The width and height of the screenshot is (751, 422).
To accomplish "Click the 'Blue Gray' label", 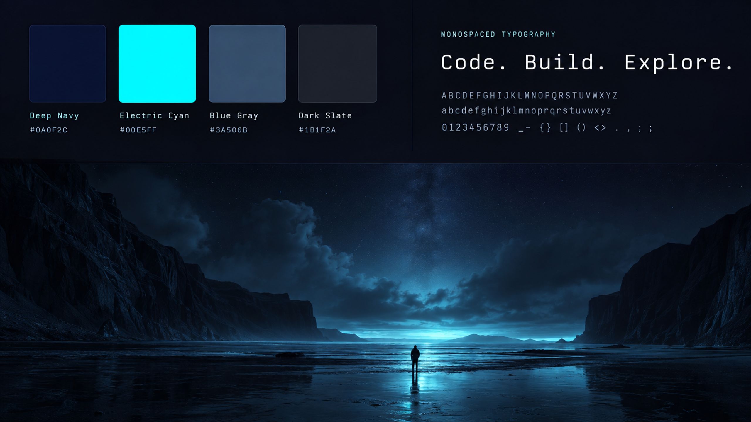I will pyautogui.click(x=234, y=116).
